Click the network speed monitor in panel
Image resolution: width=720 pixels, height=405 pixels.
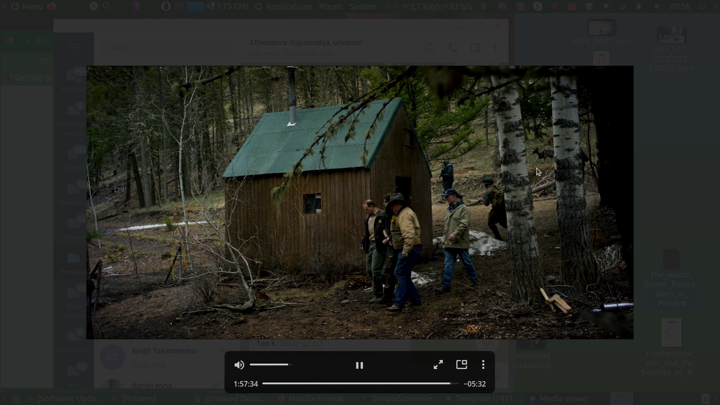point(437,6)
